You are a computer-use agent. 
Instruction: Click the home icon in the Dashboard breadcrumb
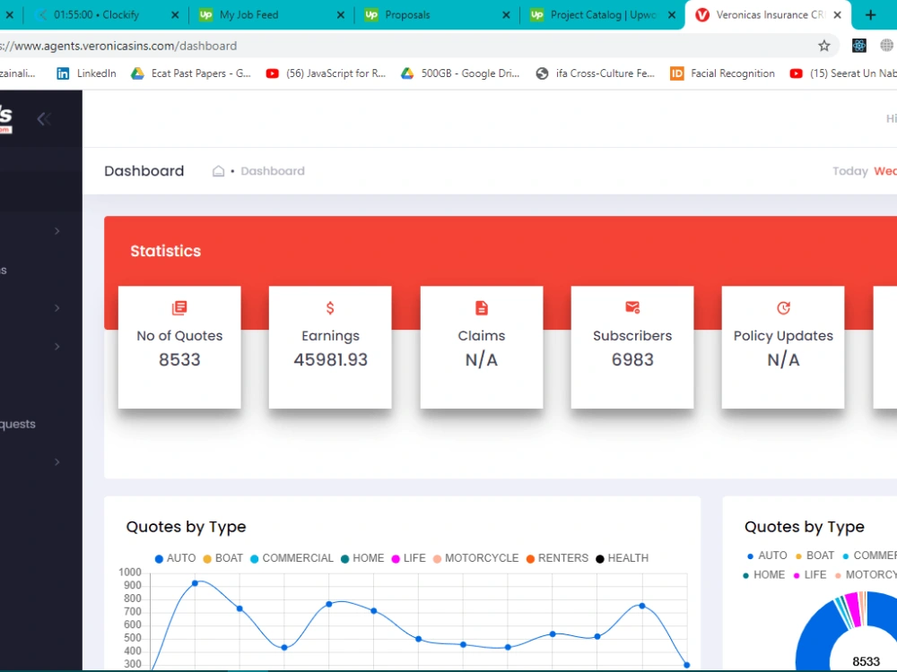coord(218,170)
